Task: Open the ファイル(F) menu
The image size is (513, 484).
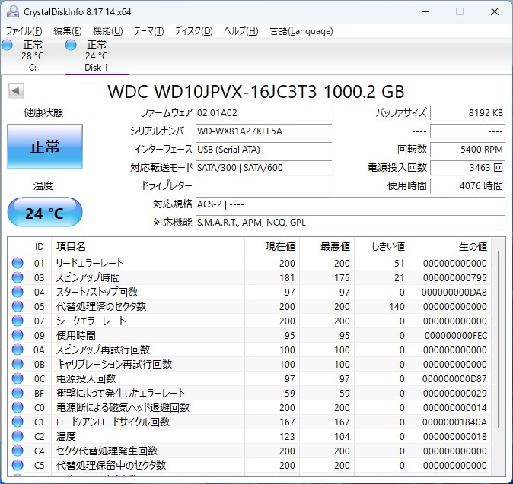Action: click(24, 31)
